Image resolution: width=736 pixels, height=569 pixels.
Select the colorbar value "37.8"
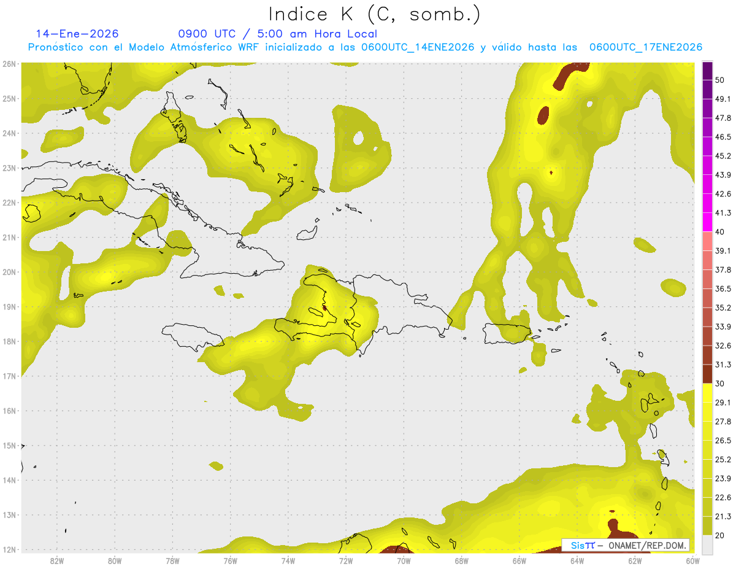723,269
